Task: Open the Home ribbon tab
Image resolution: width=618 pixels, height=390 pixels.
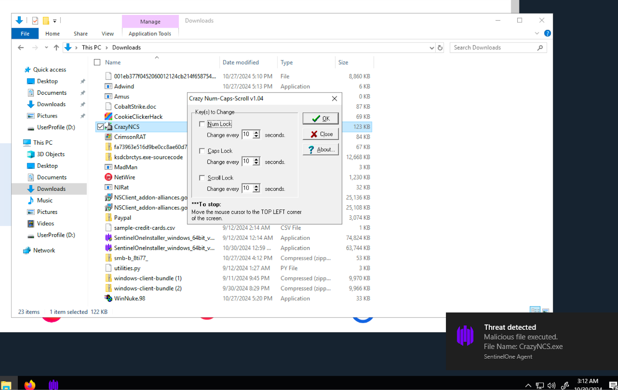Action: click(53, 34)
